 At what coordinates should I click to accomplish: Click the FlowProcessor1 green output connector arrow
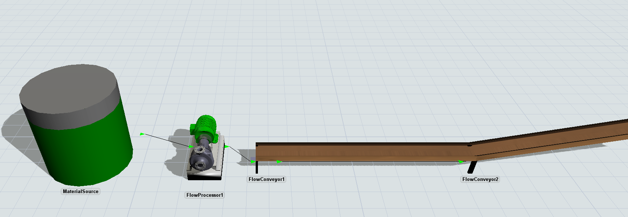(227, 147)
